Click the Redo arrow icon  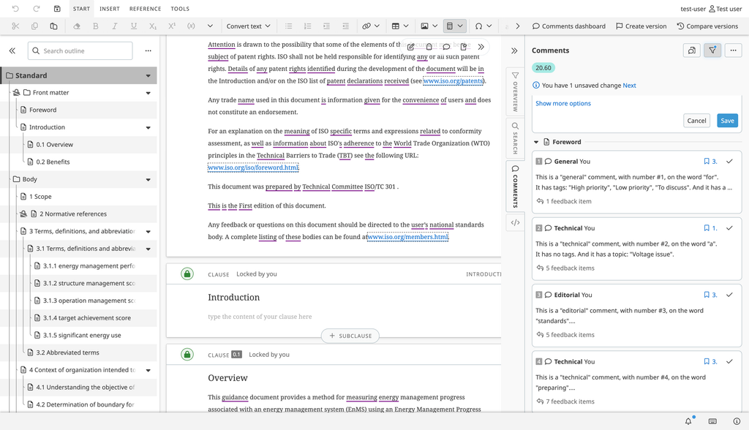click(37, 9)
